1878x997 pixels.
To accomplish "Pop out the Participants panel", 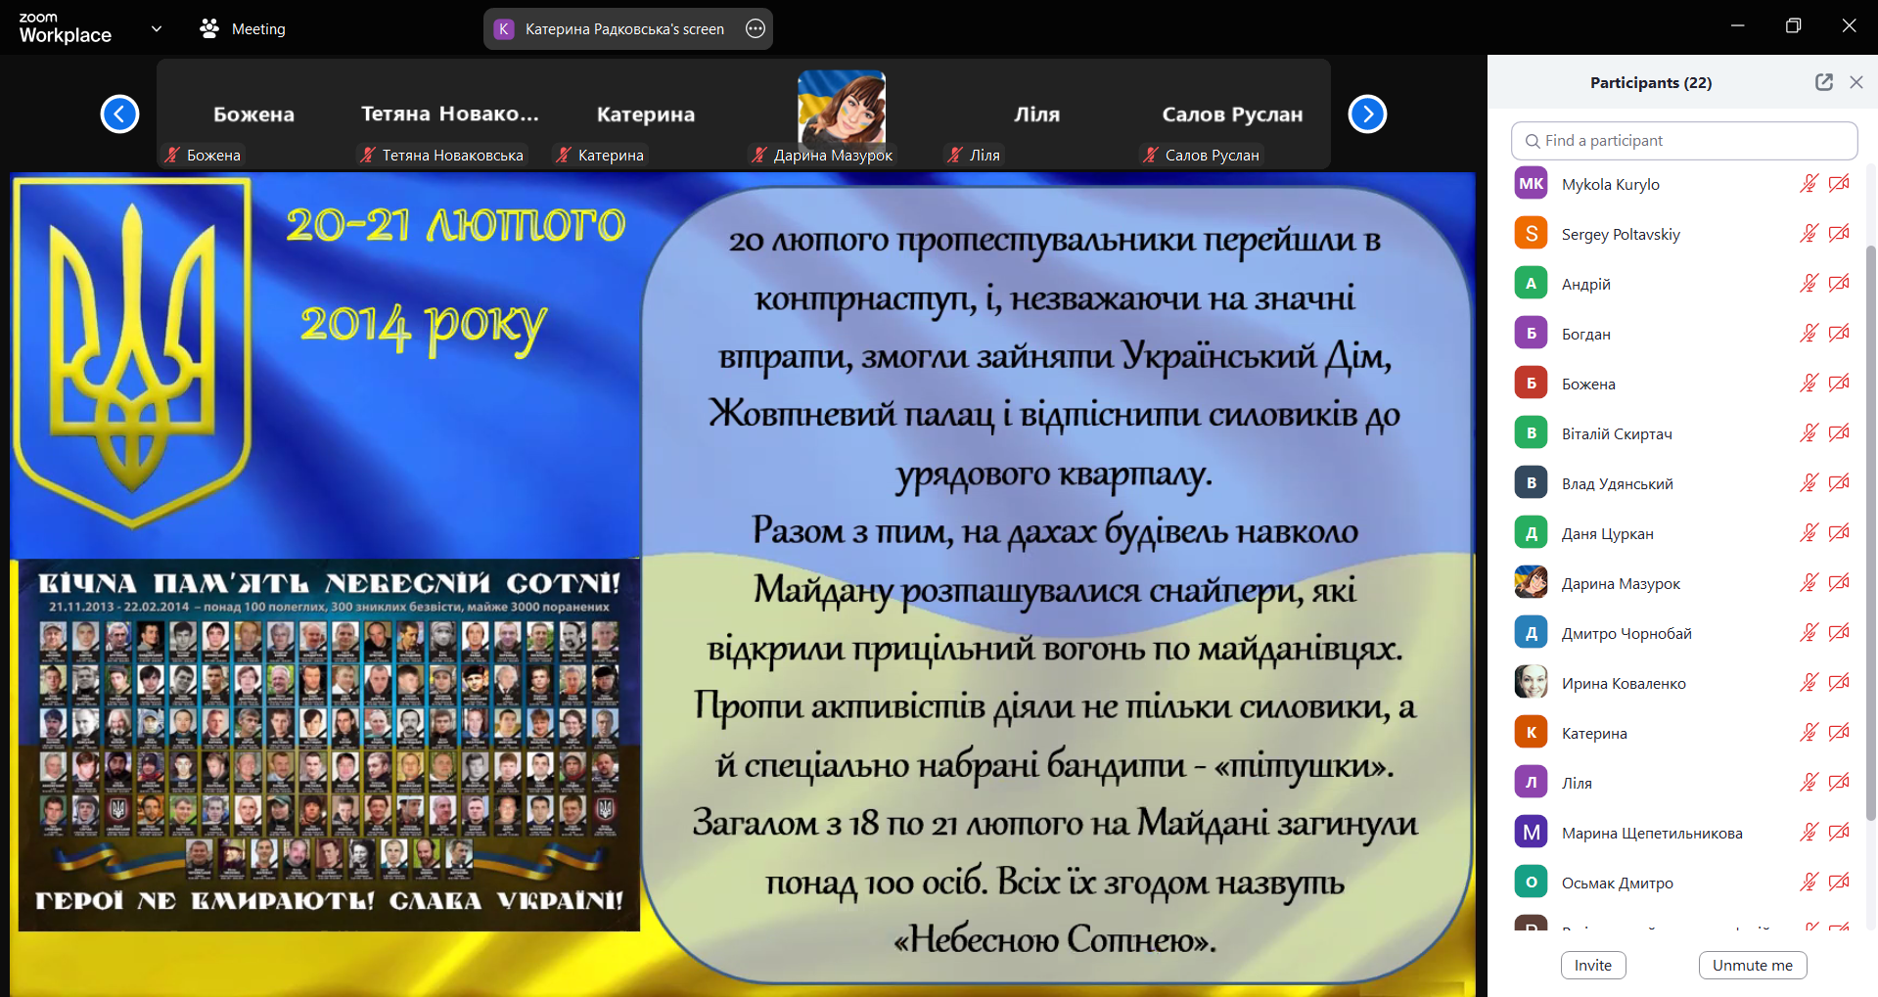I will click(x=1823, y=82).
